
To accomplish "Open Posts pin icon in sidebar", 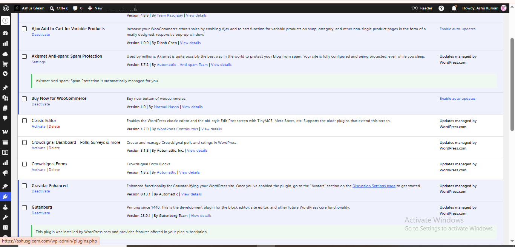I will click(5, 88).
